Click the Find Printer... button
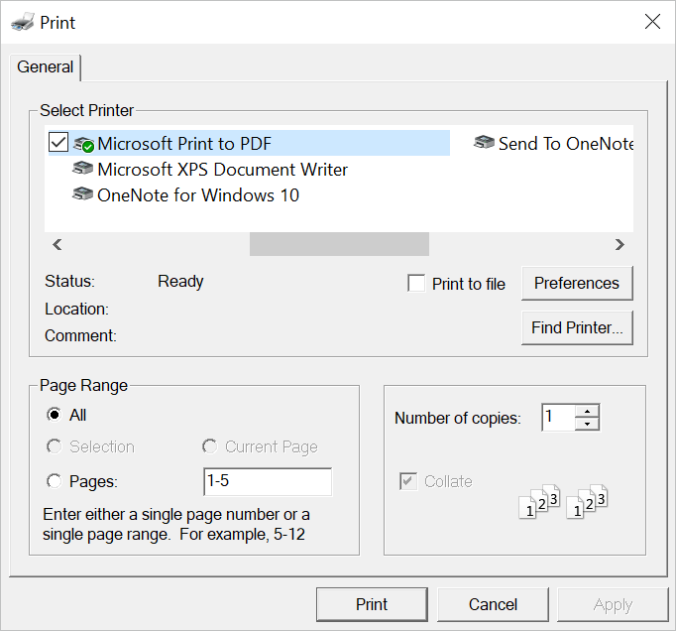The width and height of the screenshot is (676, 631). (577, 327)
